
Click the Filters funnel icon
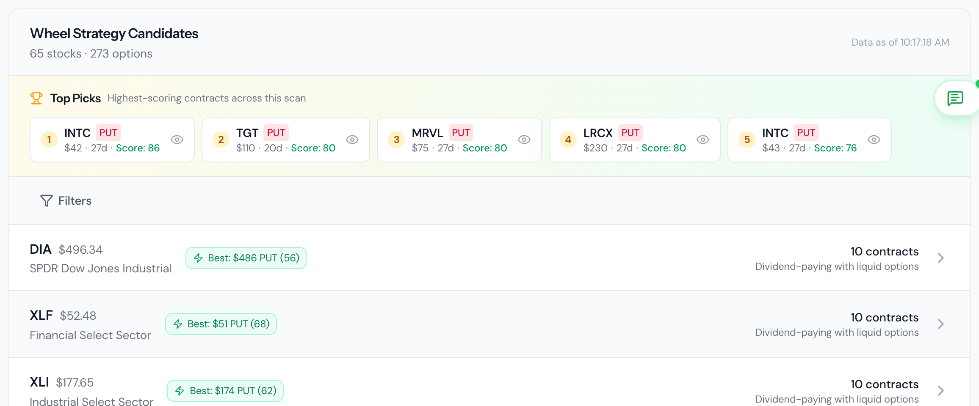pyautogui.click(x=46, y=200)
